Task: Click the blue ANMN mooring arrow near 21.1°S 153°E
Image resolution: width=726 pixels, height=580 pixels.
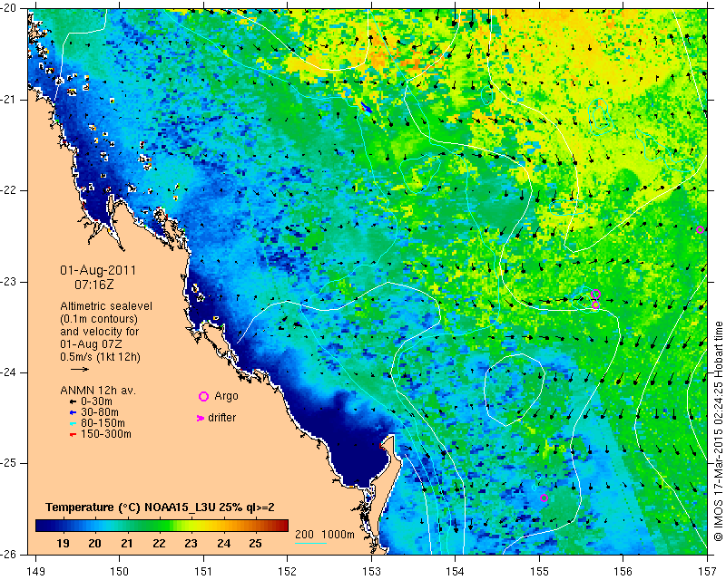Action: pos(367,107)
